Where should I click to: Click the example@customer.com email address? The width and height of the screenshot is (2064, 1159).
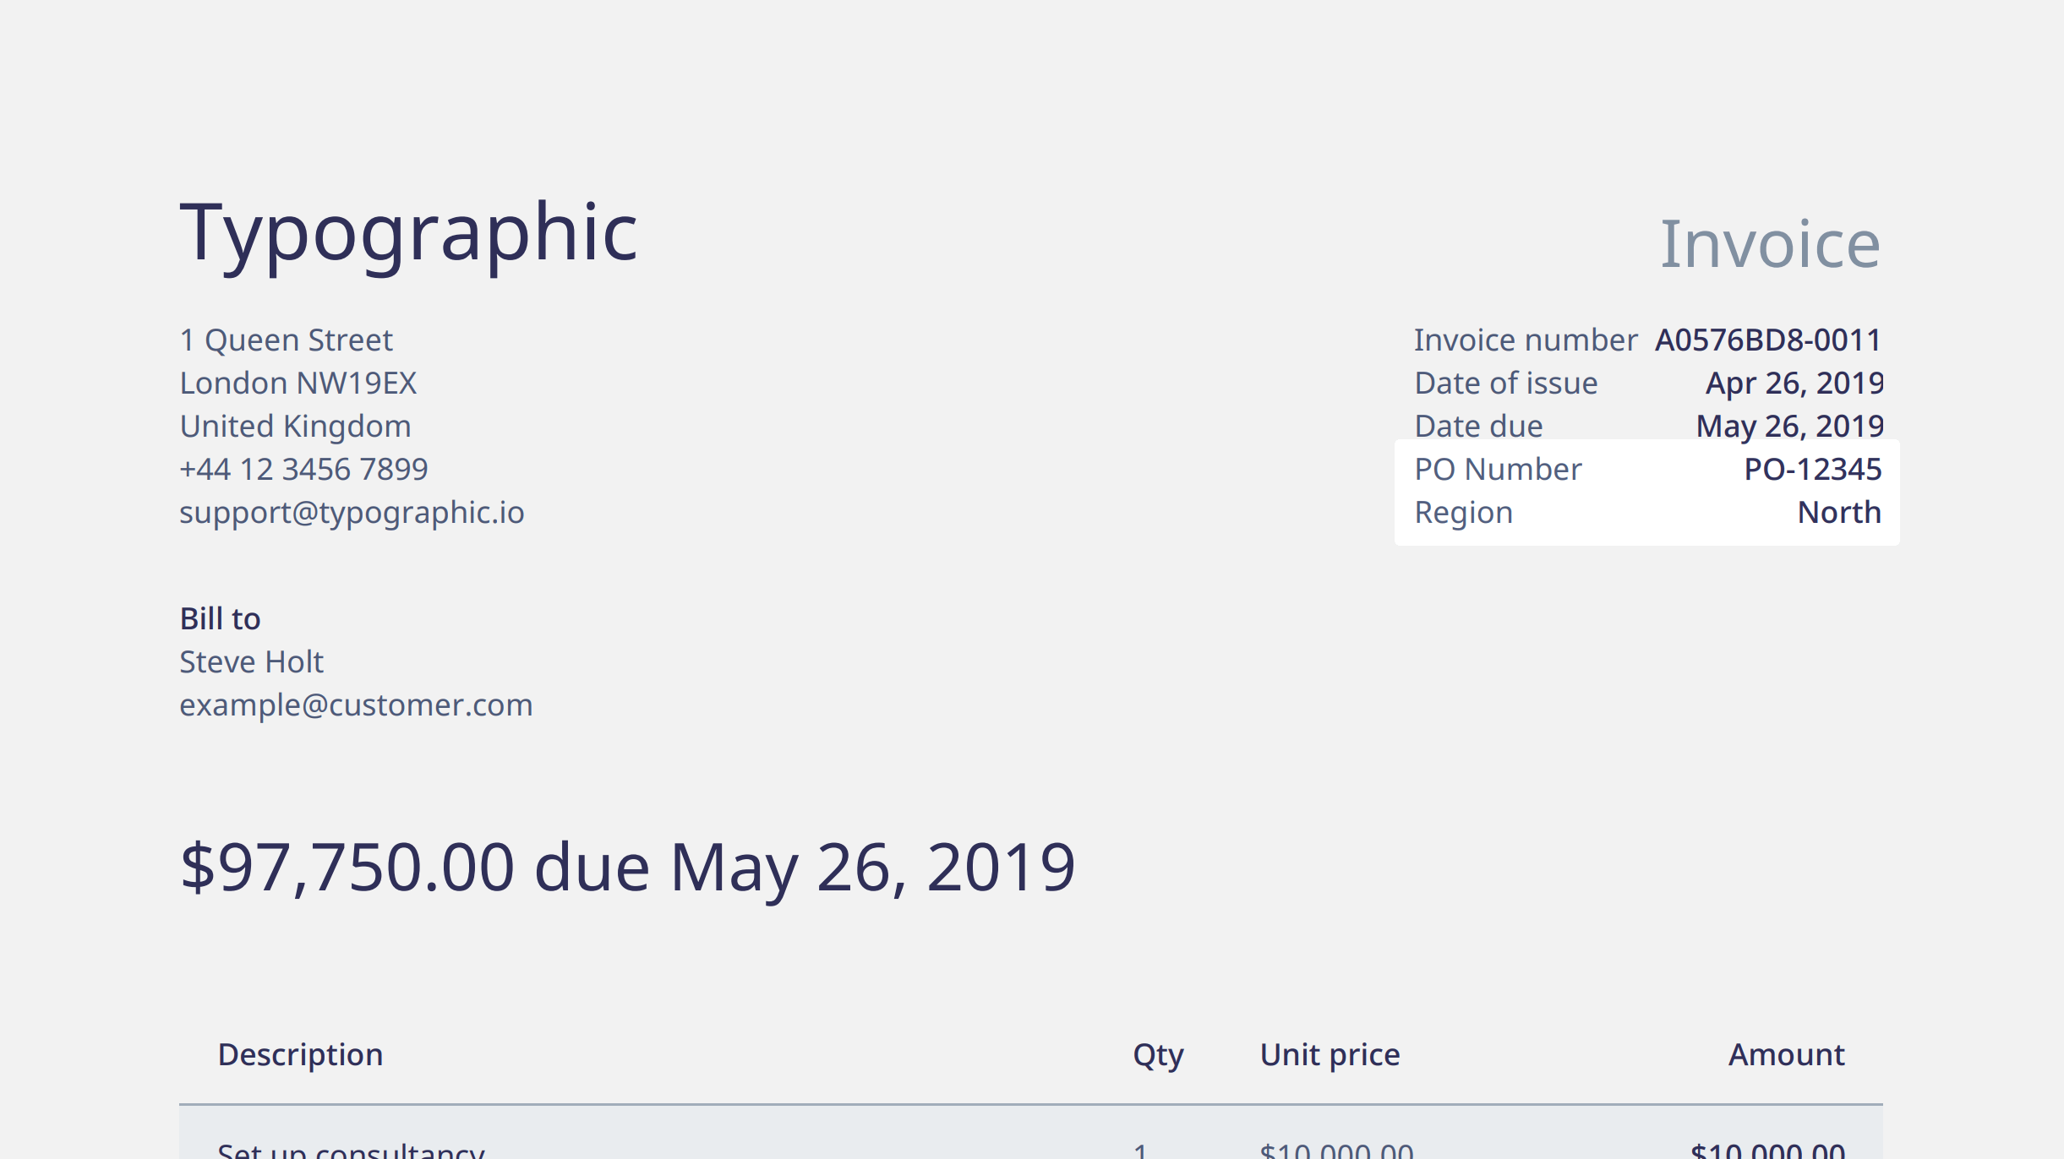356,705
